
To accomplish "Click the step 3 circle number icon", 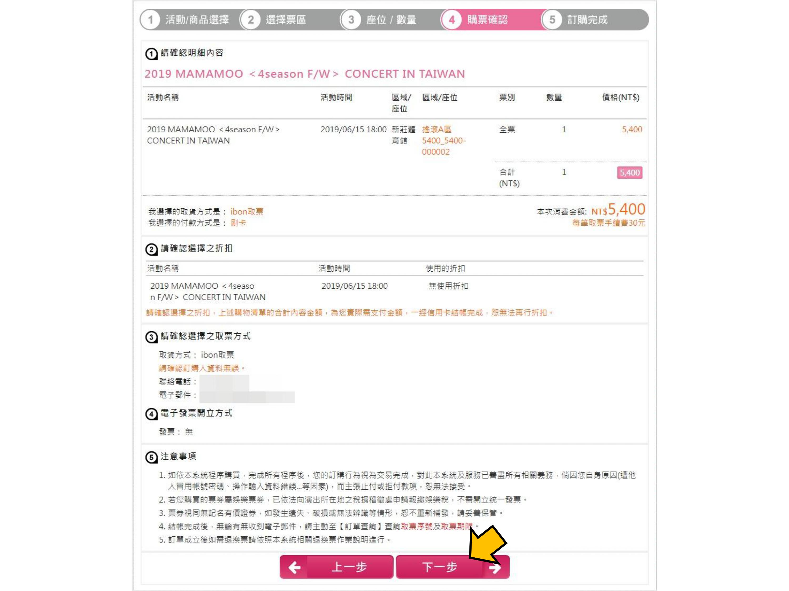I will pyautogui.click(x=351, y=20).
